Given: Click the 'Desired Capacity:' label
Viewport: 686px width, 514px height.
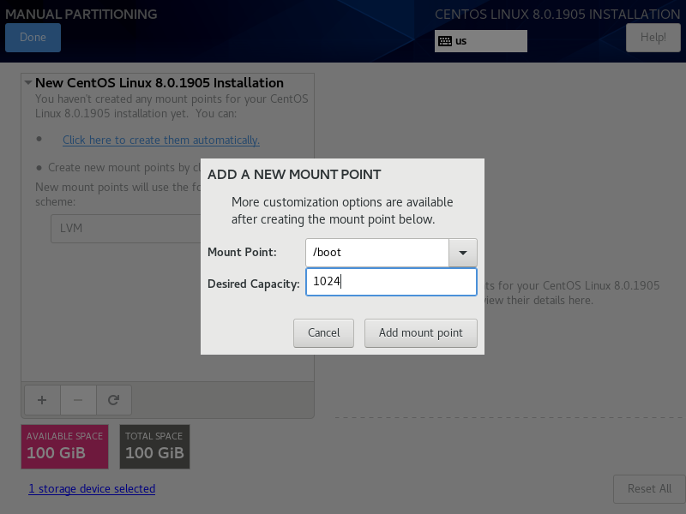Looking at the screenshot, I should 253,284.
